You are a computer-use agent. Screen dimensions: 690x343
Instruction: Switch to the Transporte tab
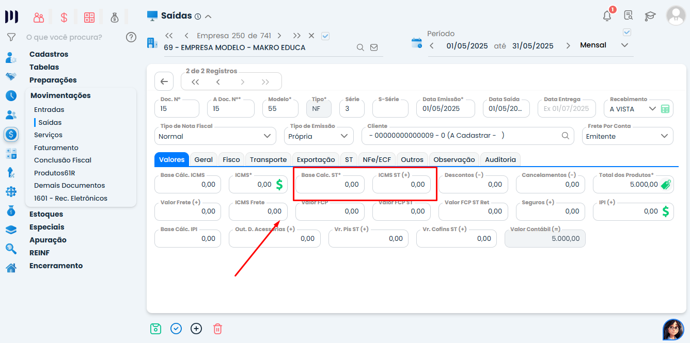pyautogui.click(x=268, y=160)
